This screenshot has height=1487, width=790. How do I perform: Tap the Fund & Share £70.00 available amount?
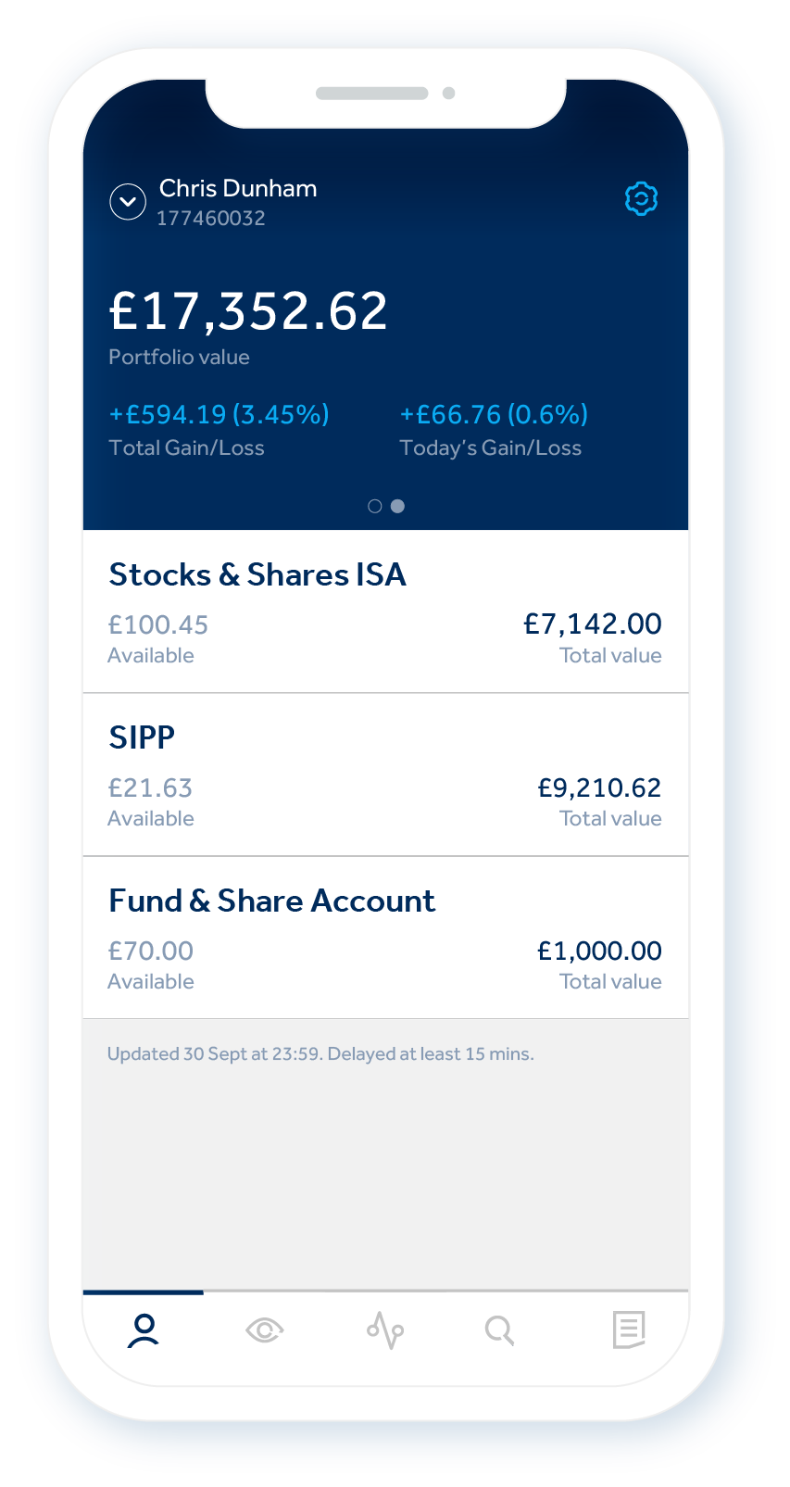point(151,951)
